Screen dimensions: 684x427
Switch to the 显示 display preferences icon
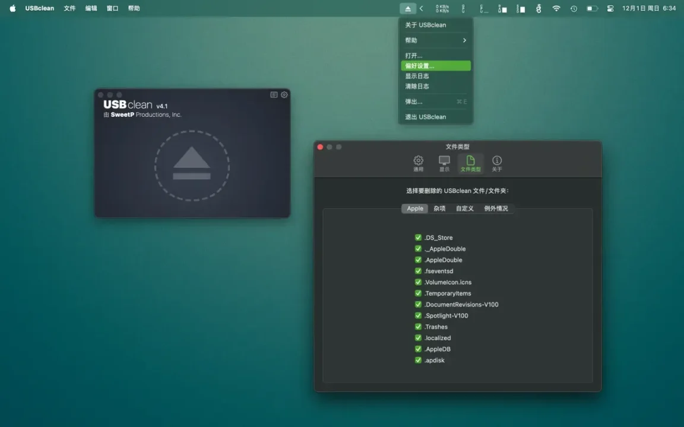444,163
